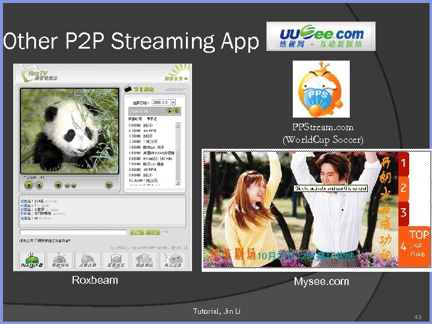The height and width of the screenshot is (324, 432).
Task: Click the green play icon in the channel bar
Action: click(169, 111)
